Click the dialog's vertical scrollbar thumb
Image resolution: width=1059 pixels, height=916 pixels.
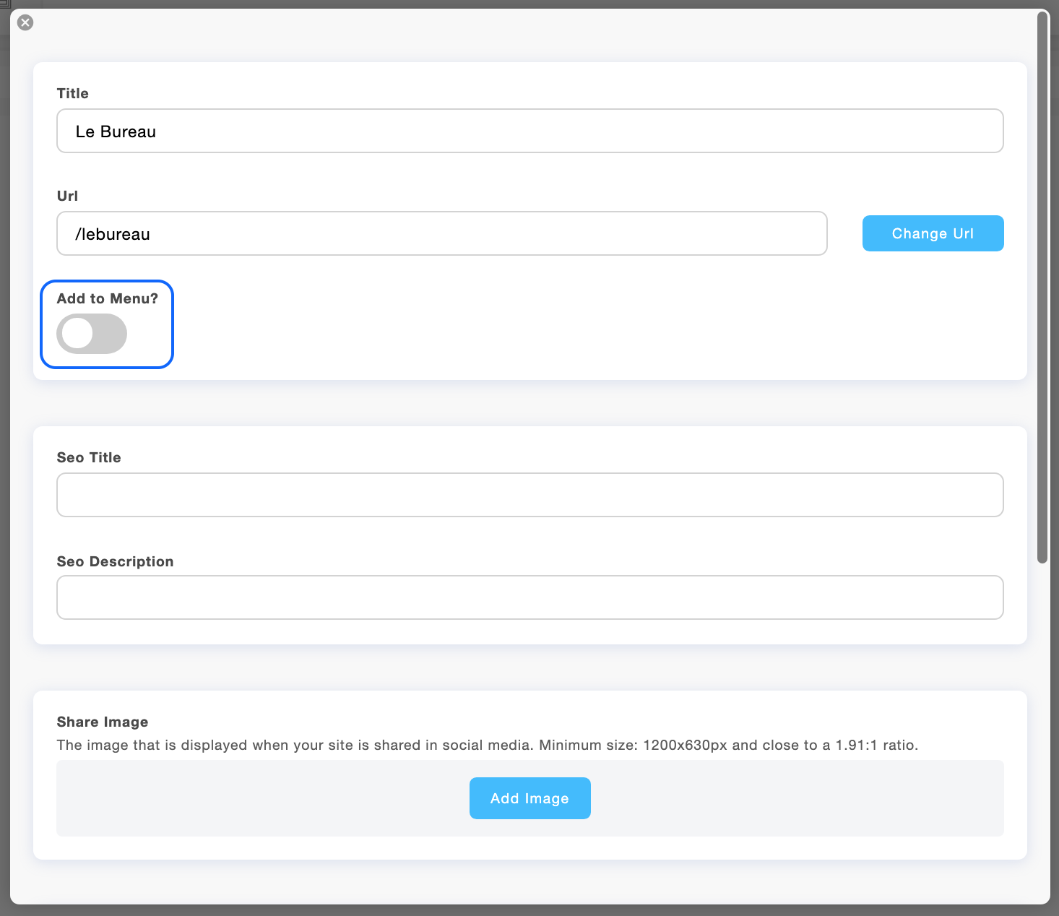click(1042, 289)
